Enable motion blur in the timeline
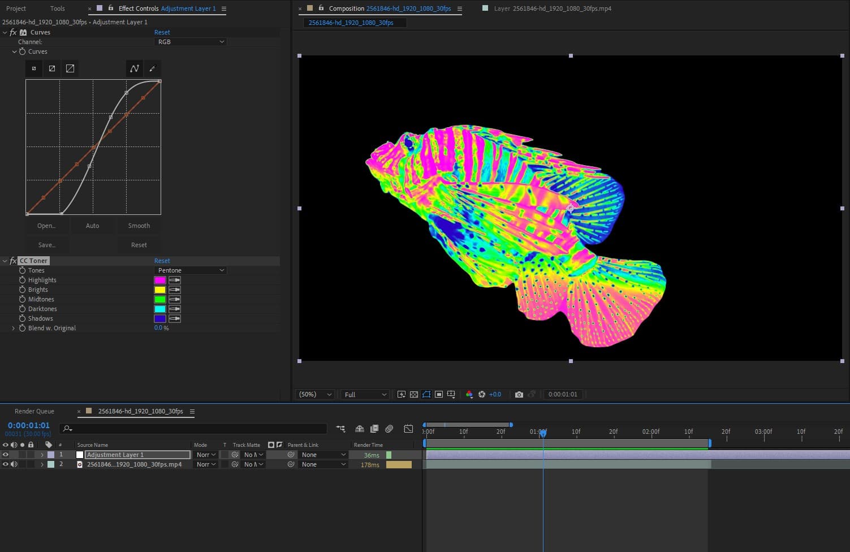Viewport: 850px width, 552px height. point(389,429)
